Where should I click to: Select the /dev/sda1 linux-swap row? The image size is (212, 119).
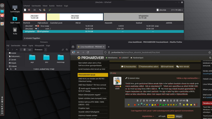click(x=103, y=26)
